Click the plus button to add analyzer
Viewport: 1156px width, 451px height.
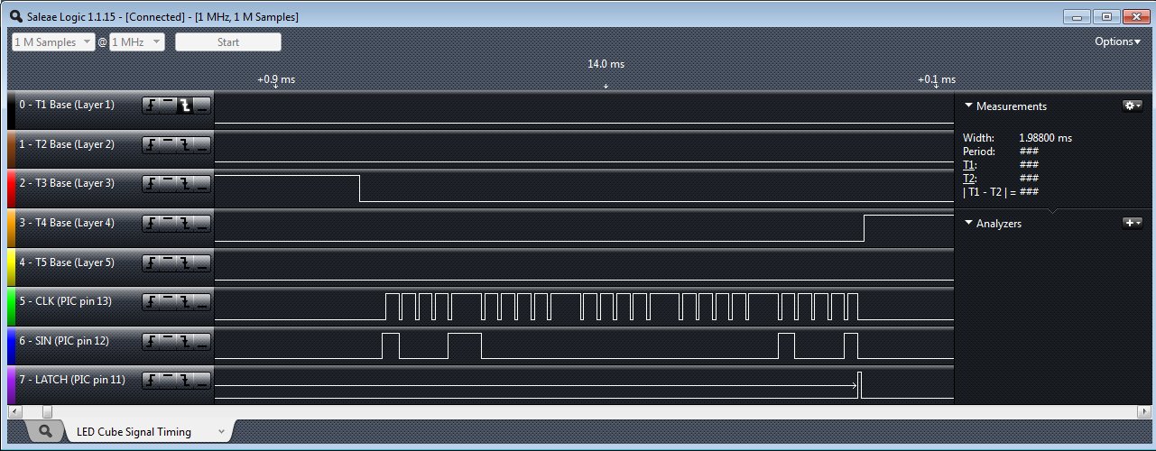(x=1132, y=223)
